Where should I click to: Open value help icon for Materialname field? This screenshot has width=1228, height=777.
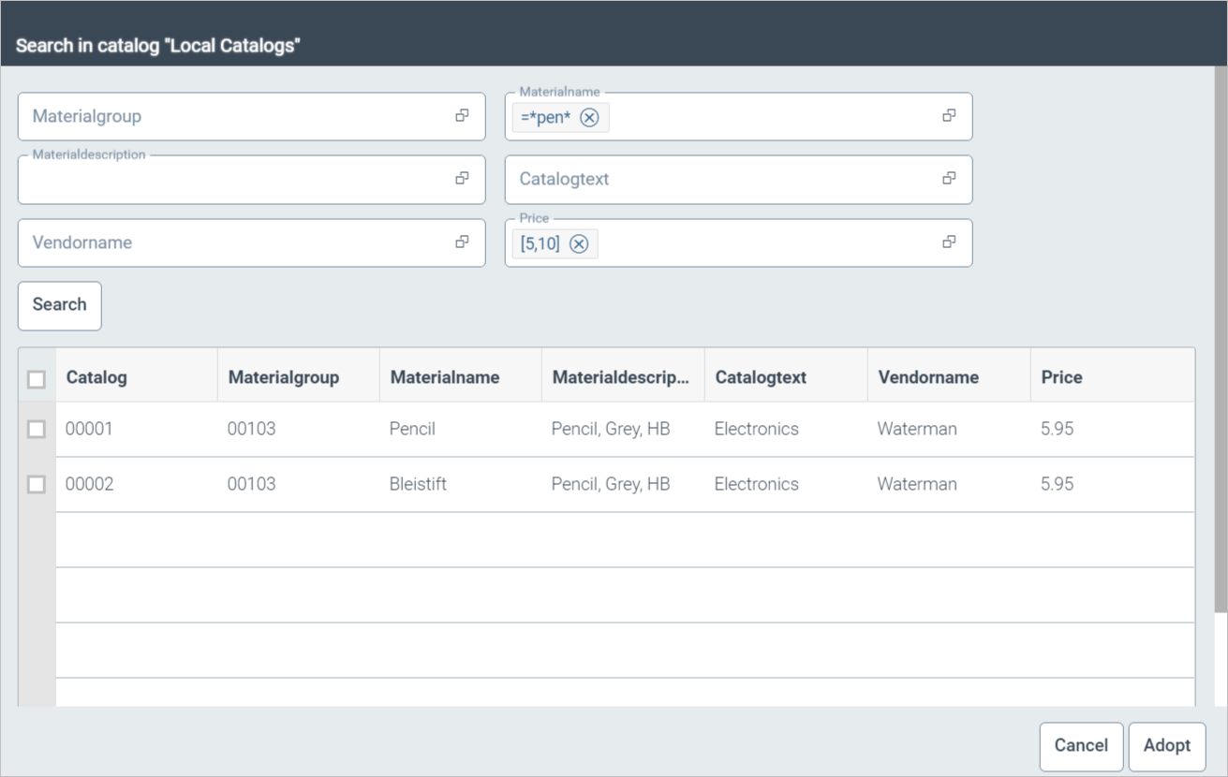949,116
